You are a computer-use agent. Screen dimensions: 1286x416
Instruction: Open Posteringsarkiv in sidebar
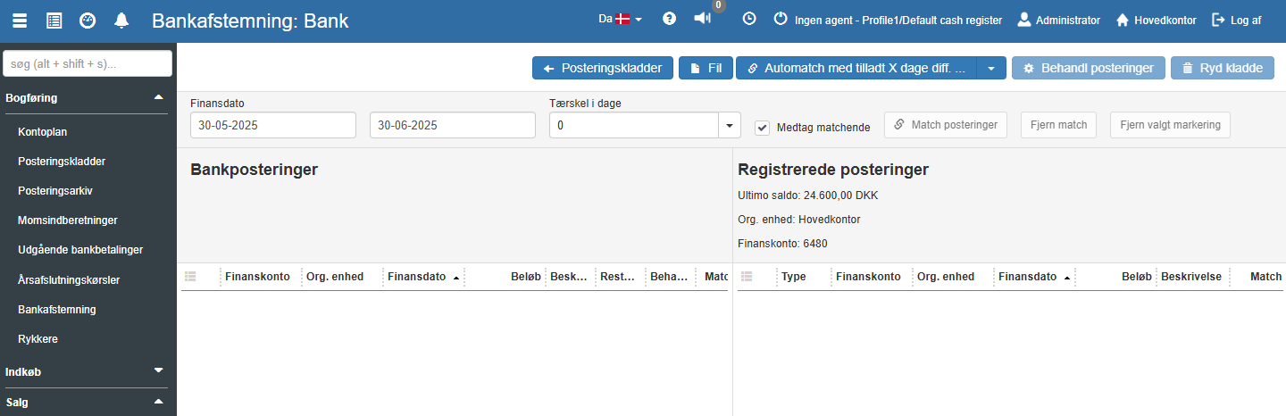tap(55, 191)
